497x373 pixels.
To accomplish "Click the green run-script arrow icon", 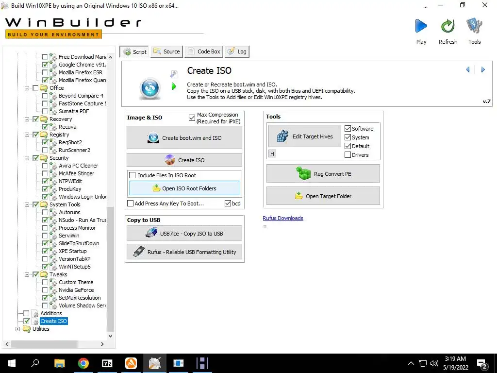I will click(x=174, y=86).
